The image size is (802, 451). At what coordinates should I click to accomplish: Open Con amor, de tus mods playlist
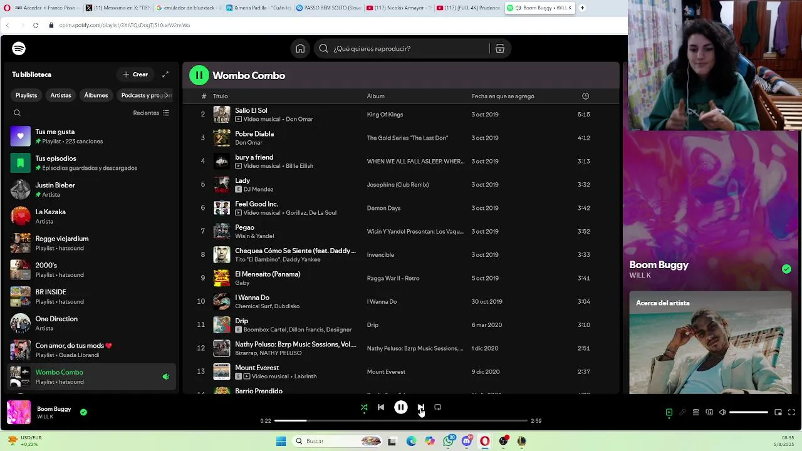coord(91,350)
